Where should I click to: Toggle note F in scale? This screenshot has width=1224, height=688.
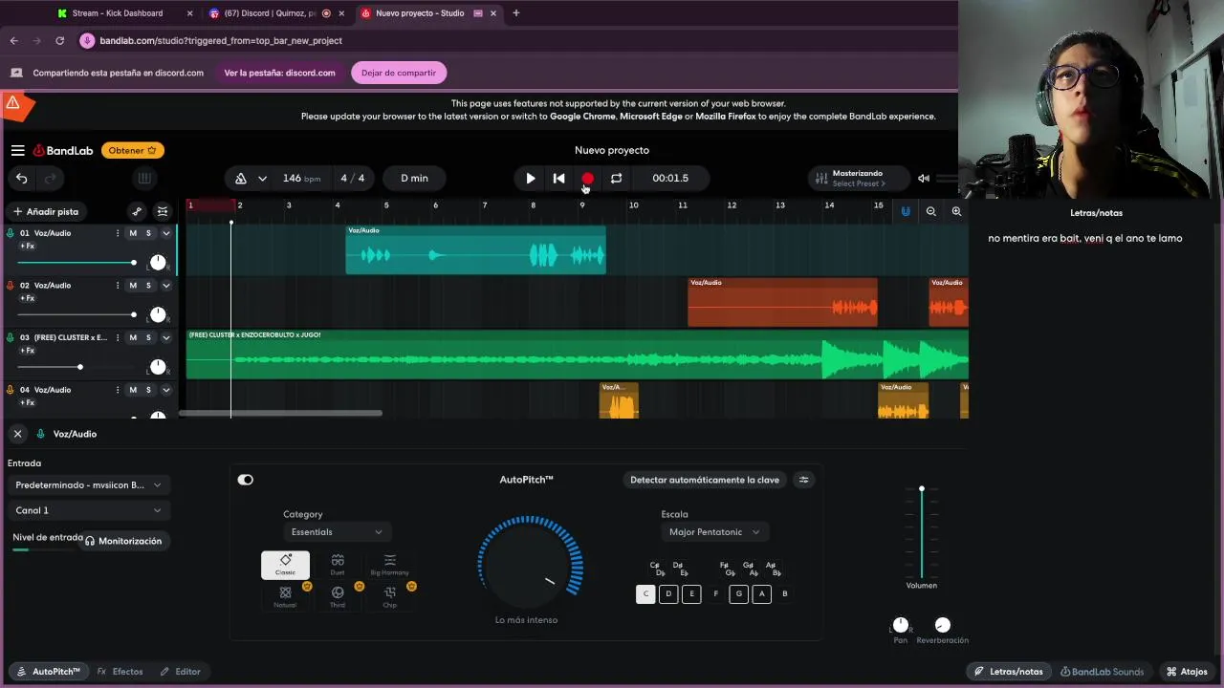[x=715, y=593]
